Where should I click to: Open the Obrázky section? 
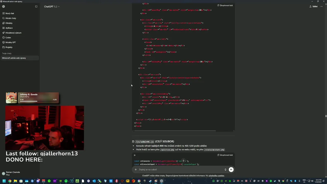click(x=9, y=23)
